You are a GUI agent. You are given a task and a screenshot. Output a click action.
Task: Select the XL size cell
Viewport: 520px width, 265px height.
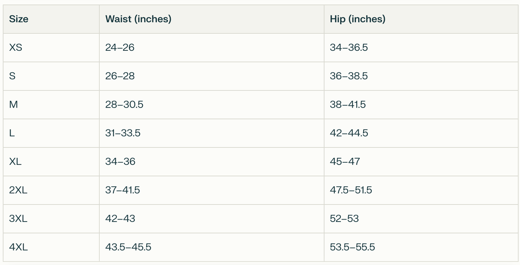coord(15,162)
